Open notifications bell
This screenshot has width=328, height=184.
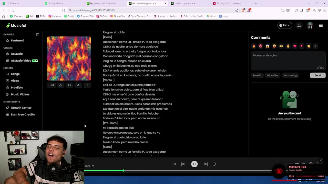[299, 26]
